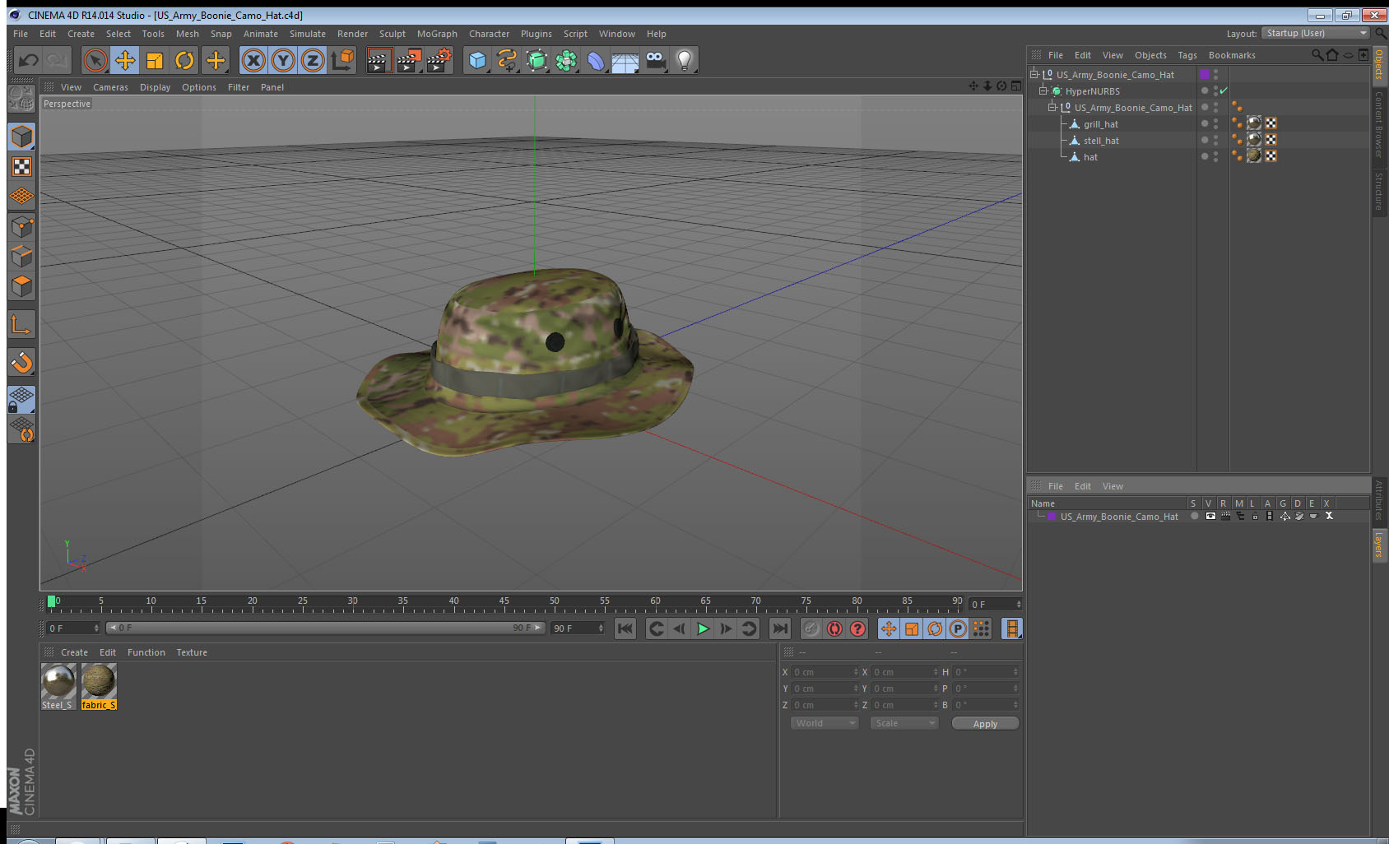Enable the Axis tool in left palette

(21, 325)
